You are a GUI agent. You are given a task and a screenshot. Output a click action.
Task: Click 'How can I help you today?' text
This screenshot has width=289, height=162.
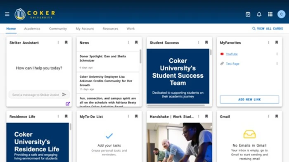39,68
